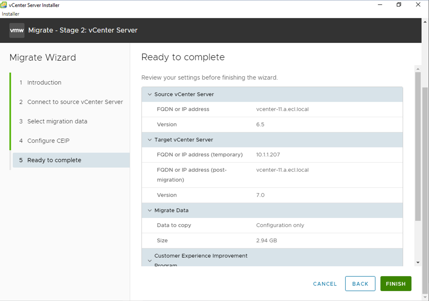Click temporary IP address 10.1.1.207
The width and height of the screenshot is (429, 301).
coord(268,155)
